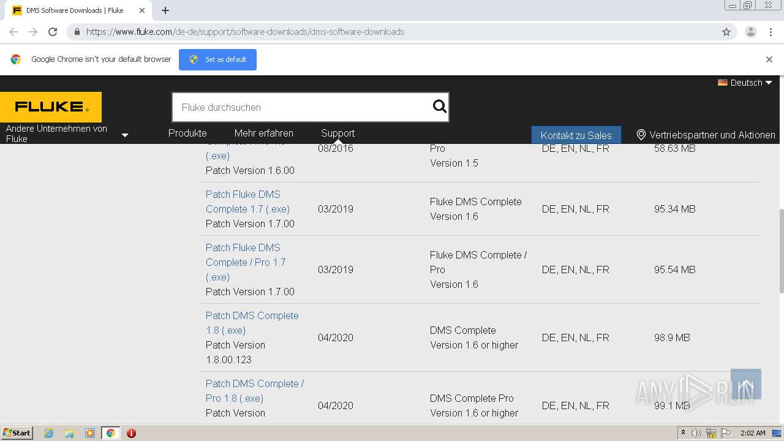Click the browser forward arrow
Image resolution: width=784 pixels, height=441 pixels.
(33, 32)
